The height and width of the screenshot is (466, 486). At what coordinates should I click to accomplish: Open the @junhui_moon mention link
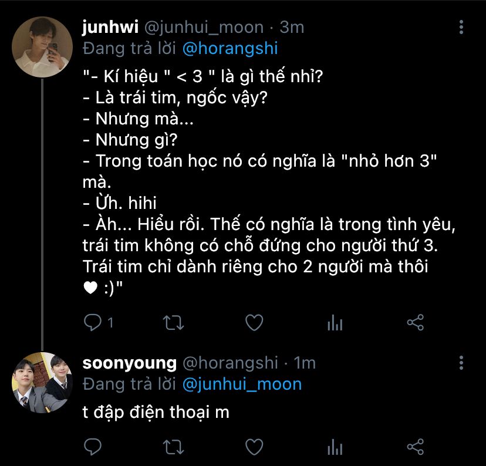(x=242, y=384)
